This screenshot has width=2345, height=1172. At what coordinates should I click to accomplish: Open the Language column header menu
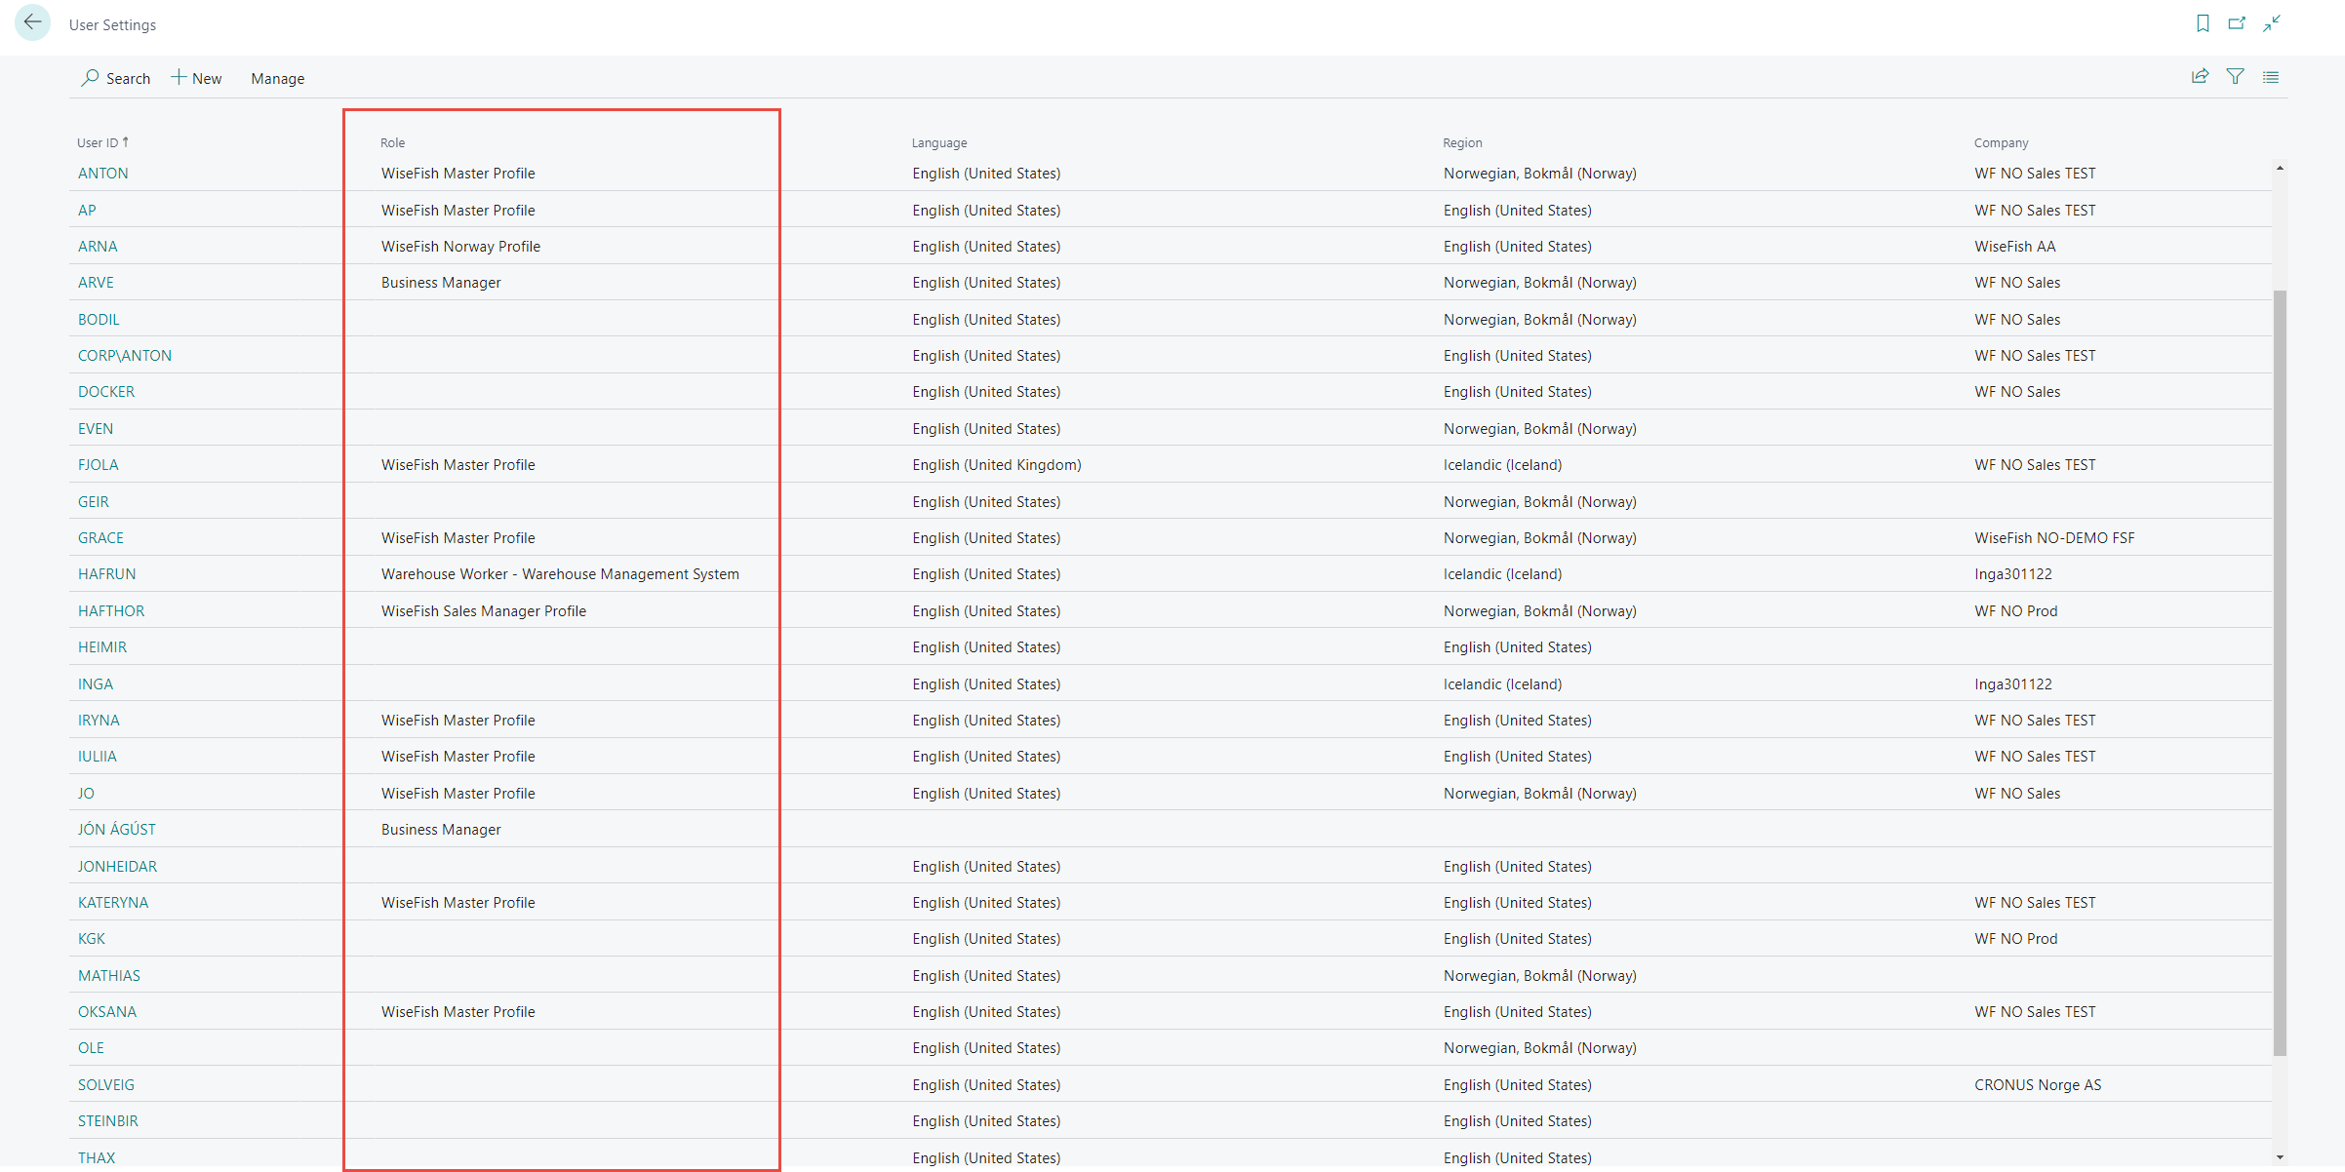pyautogui.click(x=938, y=142)
